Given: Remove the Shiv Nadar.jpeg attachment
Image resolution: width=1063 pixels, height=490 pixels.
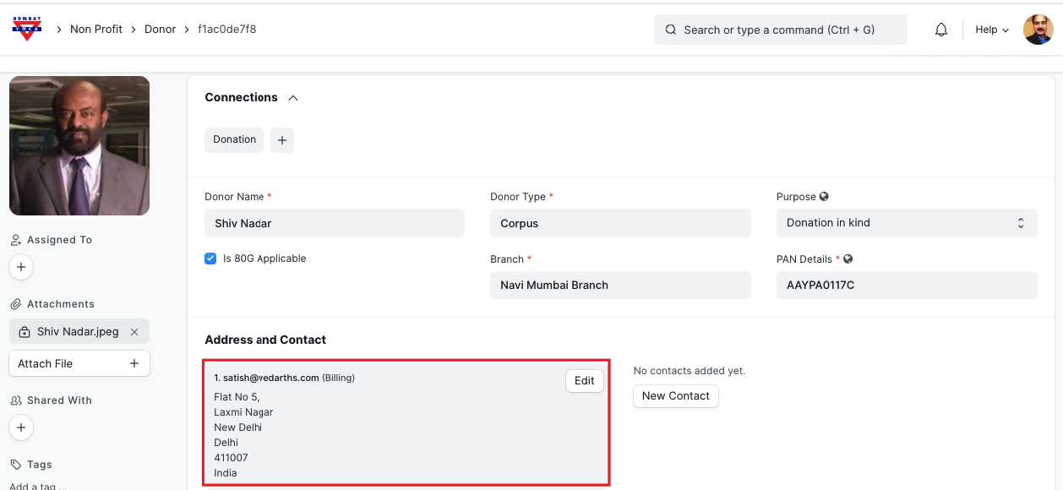Looking at the screenshot, I should 134,332.
